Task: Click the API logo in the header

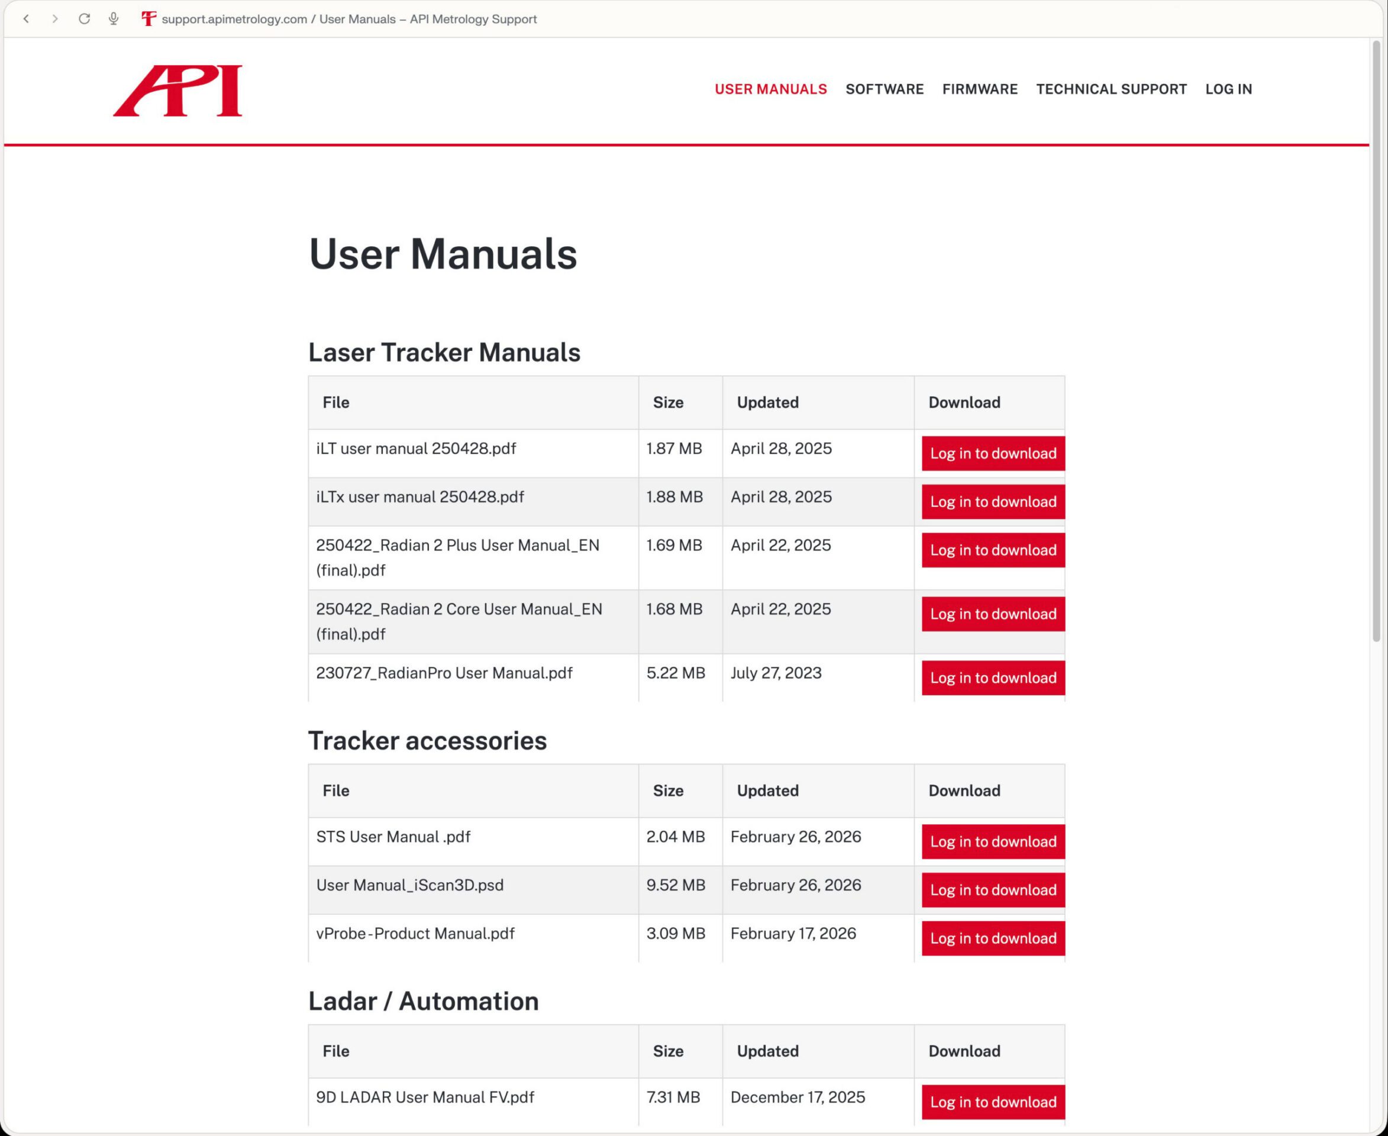Action: [178, 91]
